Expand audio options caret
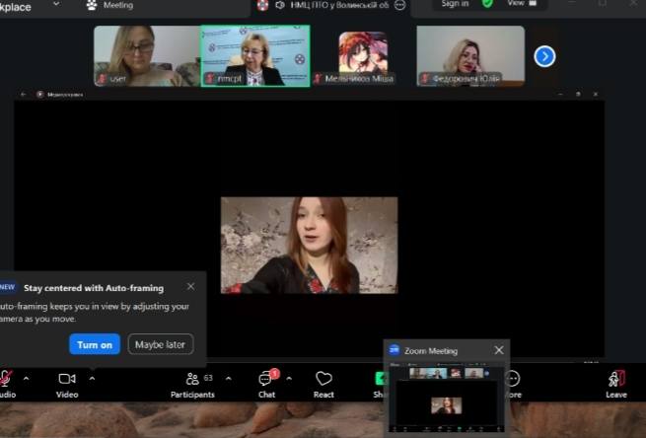The image size is (646, 438). [26, 378]
